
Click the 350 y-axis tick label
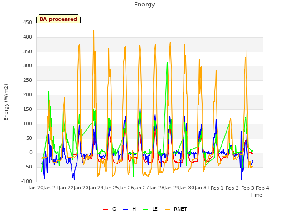point(28,51)
